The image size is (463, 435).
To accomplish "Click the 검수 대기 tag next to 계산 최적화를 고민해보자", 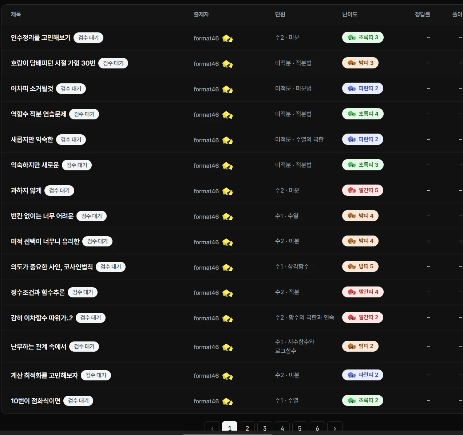I will [96, 375].
